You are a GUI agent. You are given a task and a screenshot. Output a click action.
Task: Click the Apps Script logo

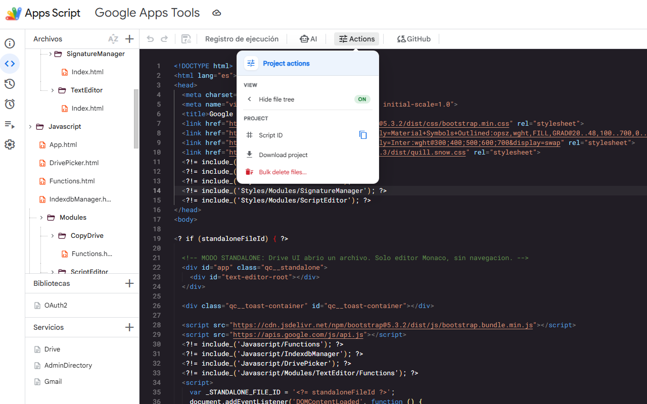point(13,13)
